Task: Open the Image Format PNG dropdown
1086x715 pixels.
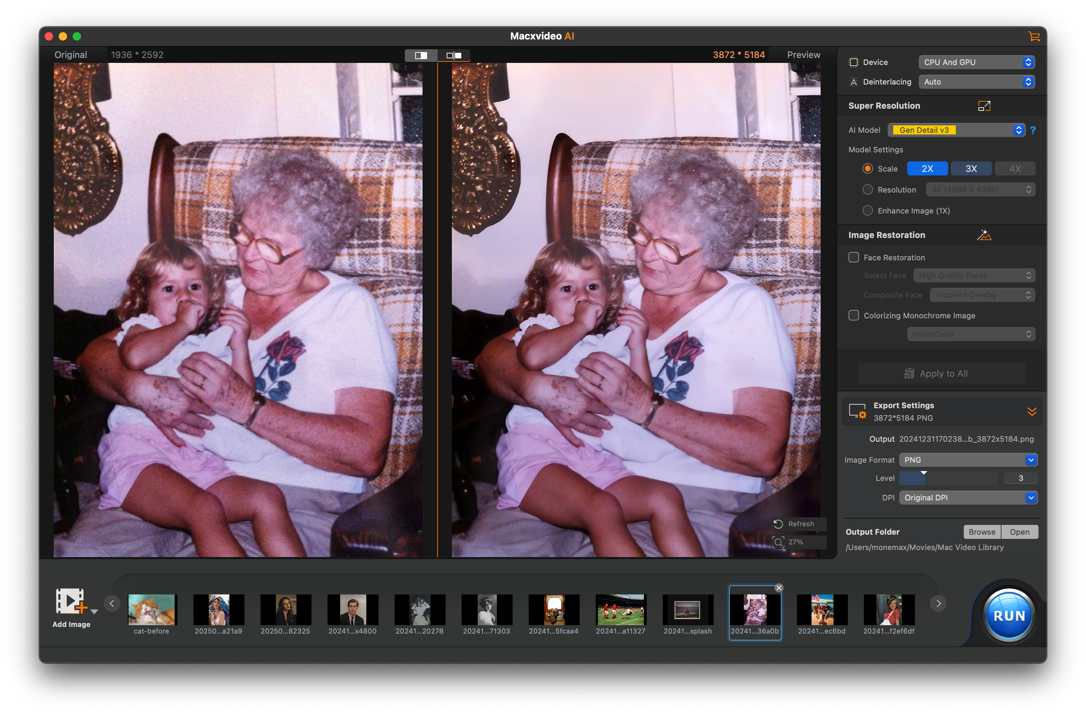Action: (968, 460)
